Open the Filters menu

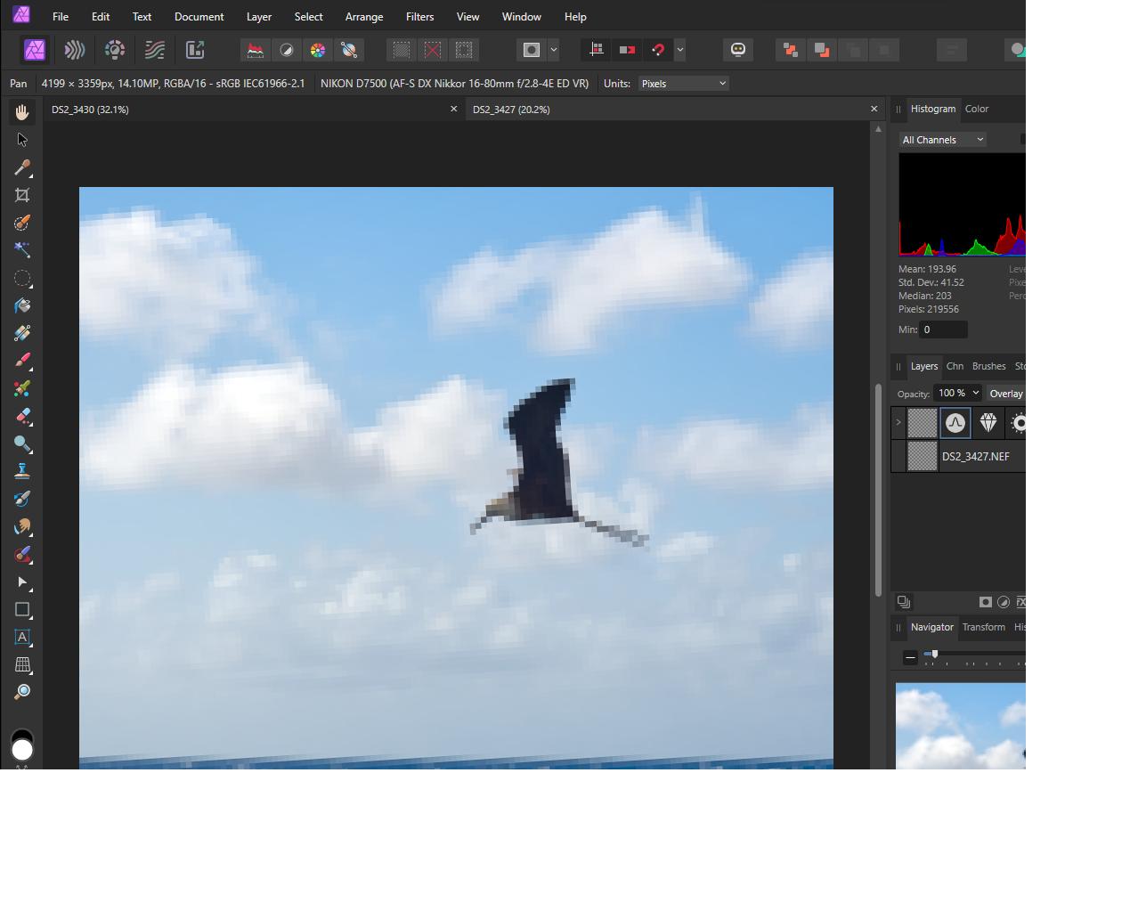pos(419,16)
